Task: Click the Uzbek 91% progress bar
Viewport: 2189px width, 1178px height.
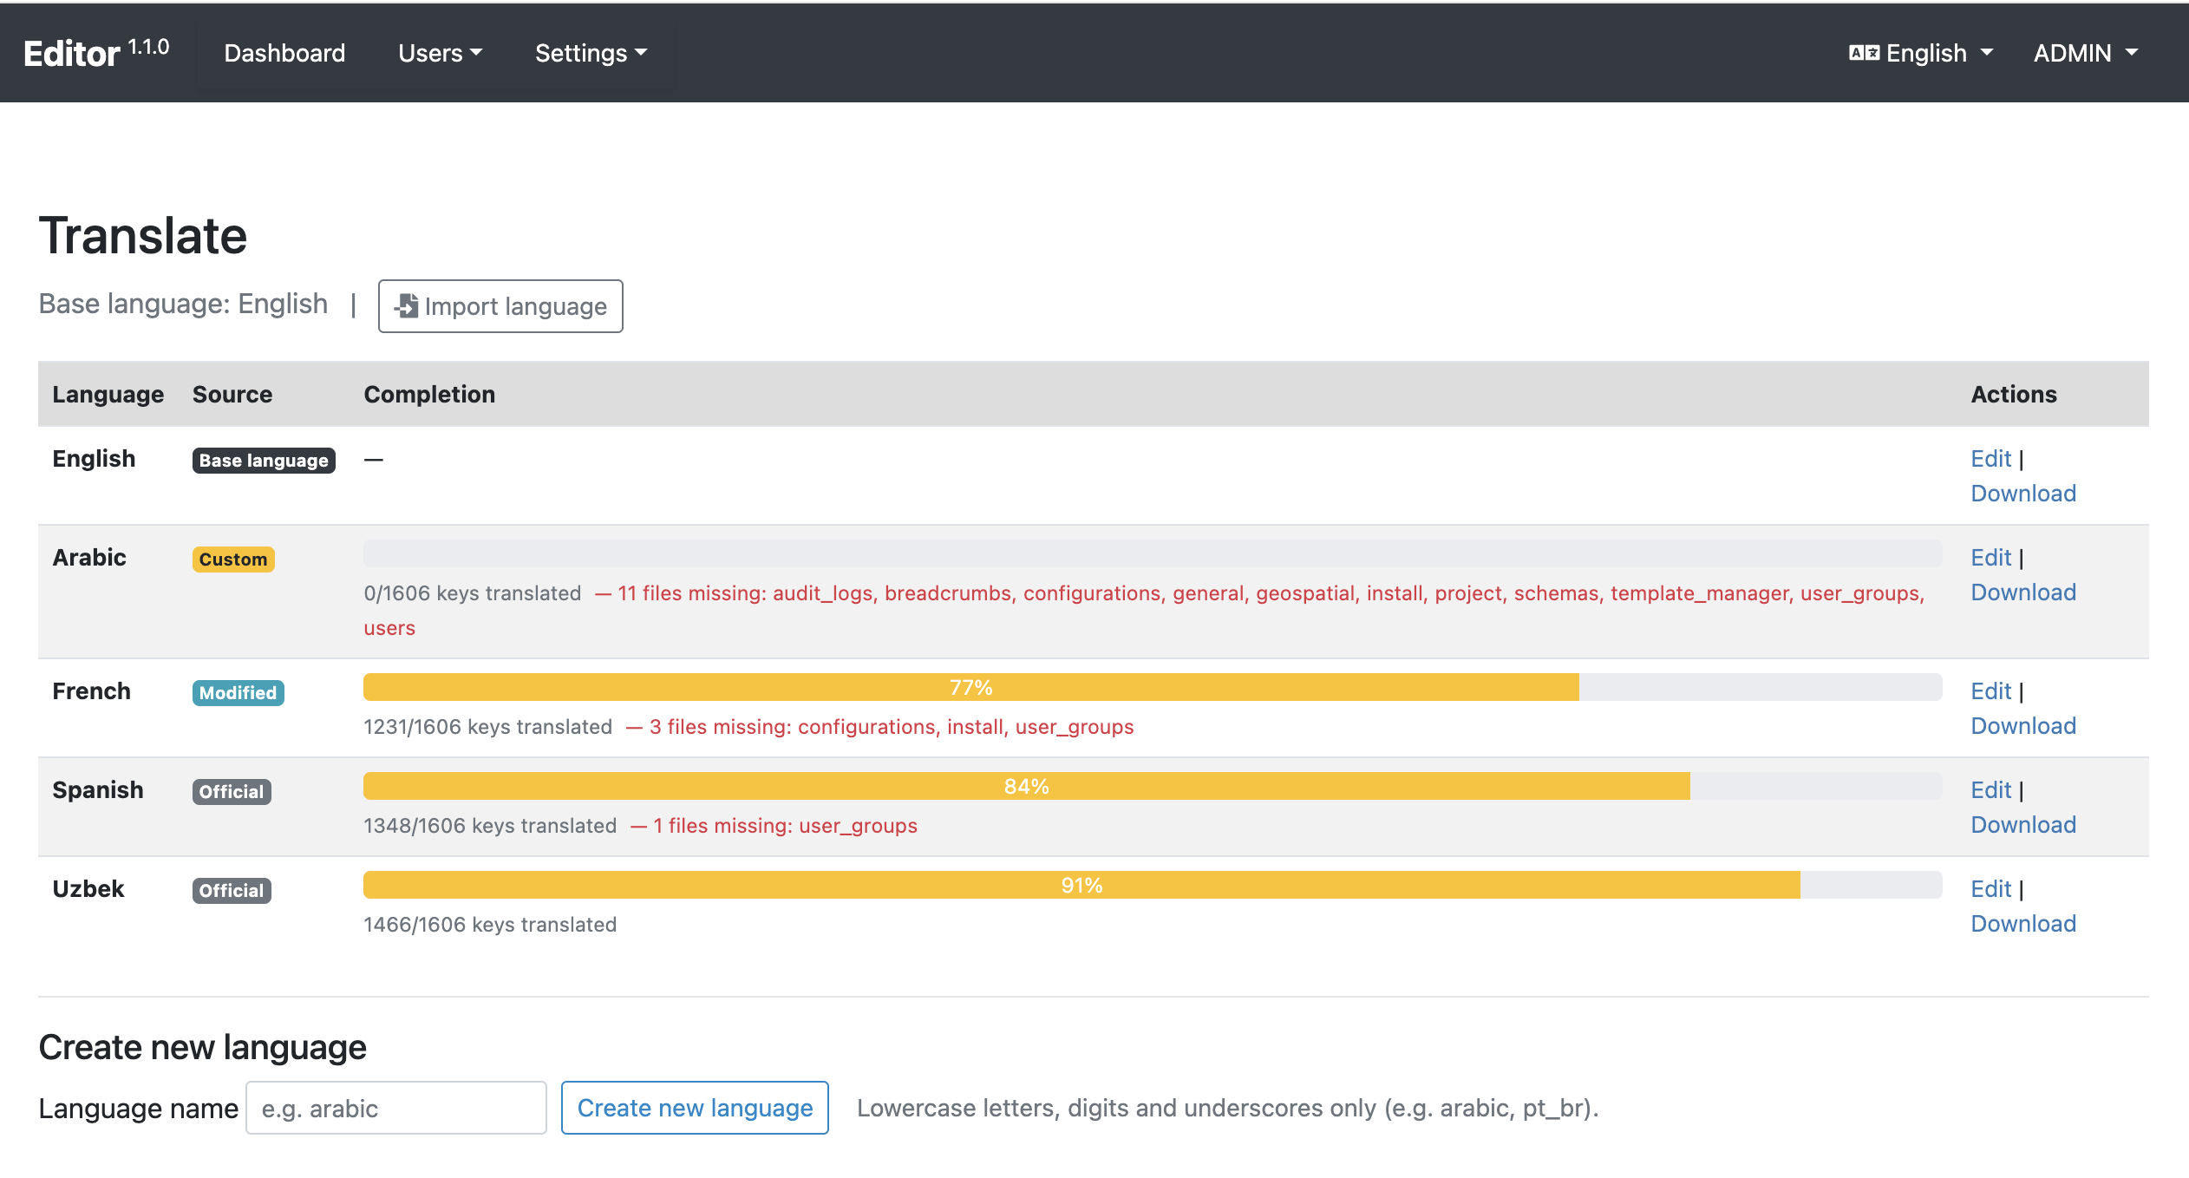Action: click(x=1081, y=886)
